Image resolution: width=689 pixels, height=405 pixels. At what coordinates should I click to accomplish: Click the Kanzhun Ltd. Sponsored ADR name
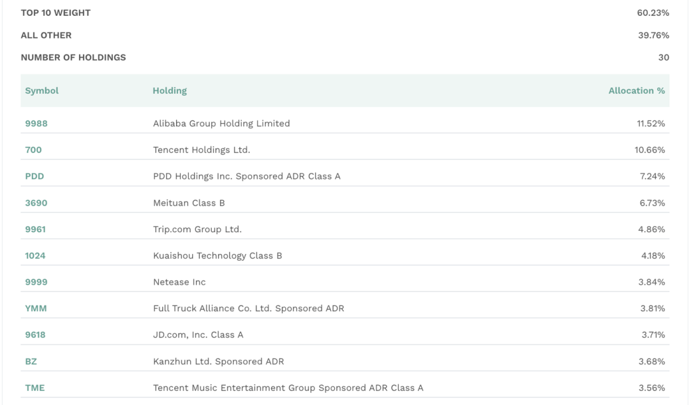(219, 362)
